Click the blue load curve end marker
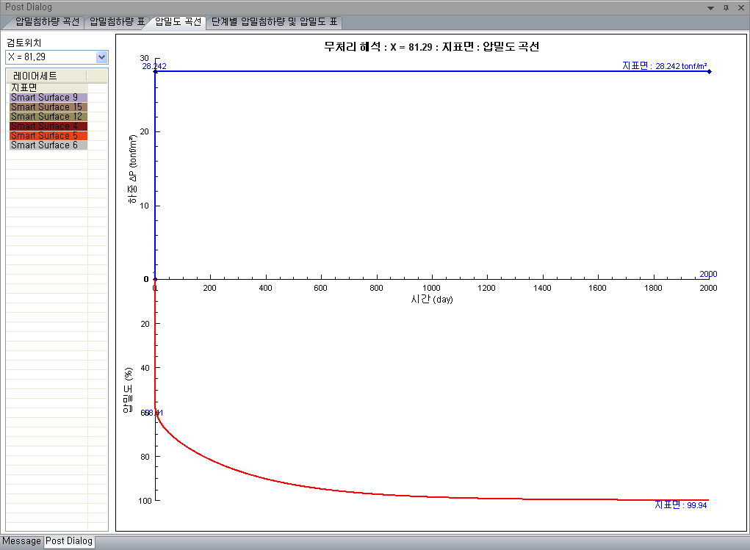This screenshot has height=550, width=750. pyautogui.click(x=709, y=71)
